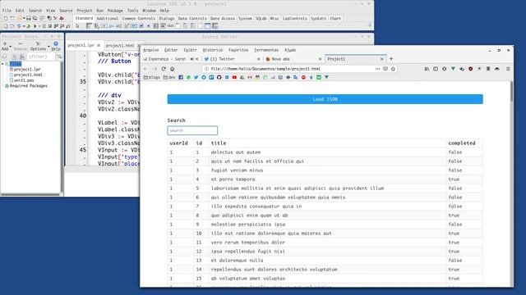Select the pointer selection tool in palette
Image resolution: width=526 pixels, height=295 pixels.
pyautogui.click(x=77, y=26)
